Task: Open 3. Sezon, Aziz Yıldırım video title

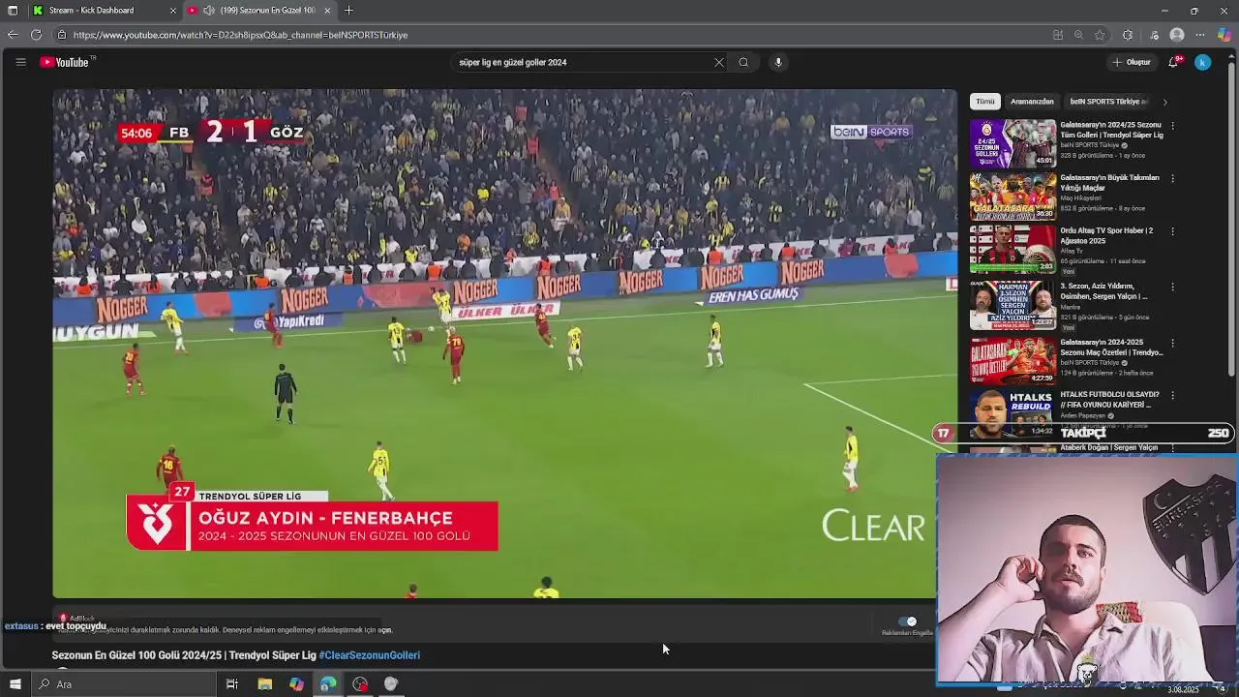Action: pyautogui.click(x=1103, y=291)
